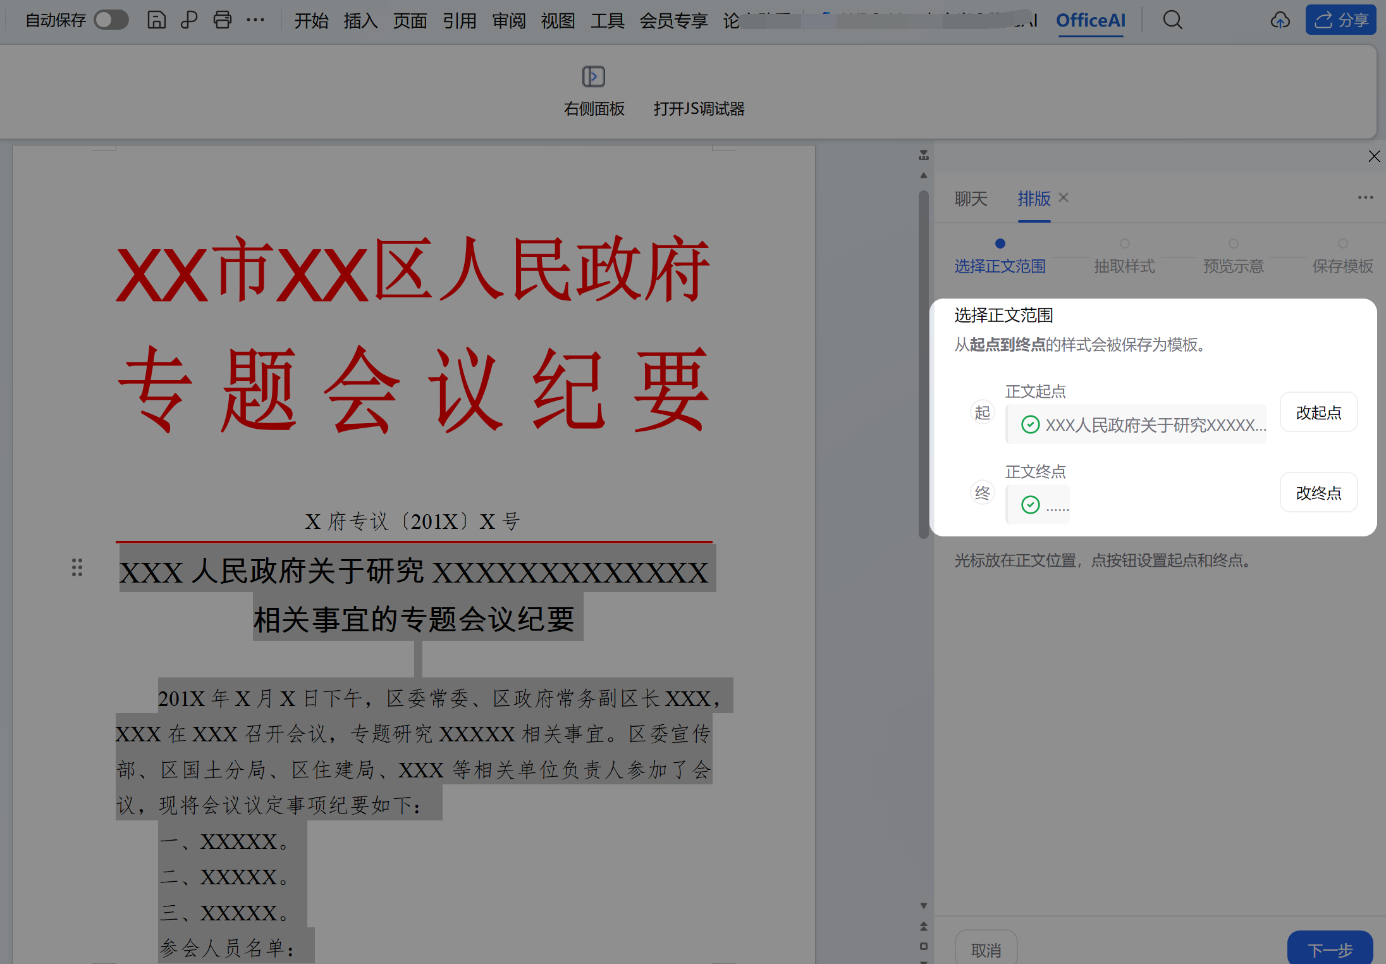Screen dimensions: 1386x964
Task: Open the 页面 menu tab
Action: [x=410, y=21]
